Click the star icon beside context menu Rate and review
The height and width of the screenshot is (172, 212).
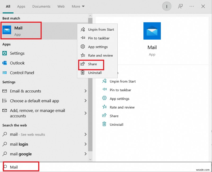tap(83, 55)
